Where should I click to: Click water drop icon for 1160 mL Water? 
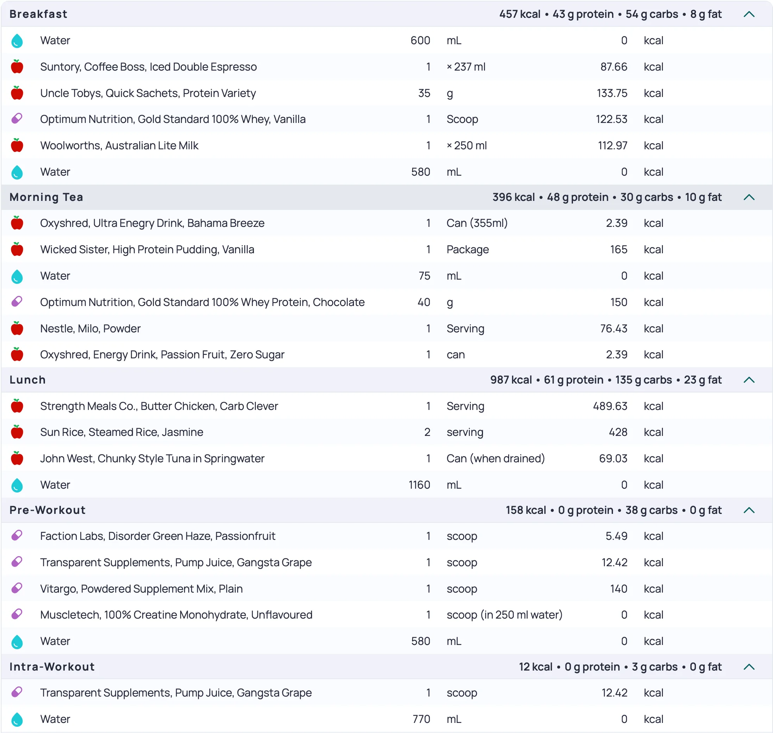point(17,485)
